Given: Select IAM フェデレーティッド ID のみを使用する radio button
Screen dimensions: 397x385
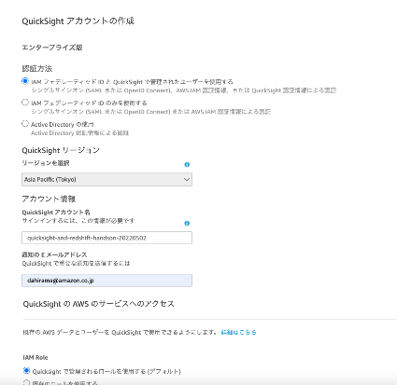Looking at the screenshot, I should pyautogui.click(x=25, y=102).
